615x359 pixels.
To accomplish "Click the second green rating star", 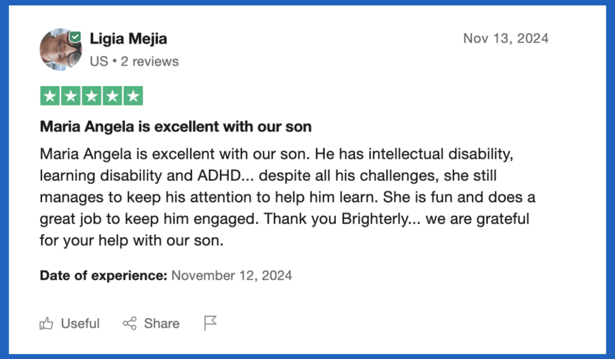I will point(71,96).
